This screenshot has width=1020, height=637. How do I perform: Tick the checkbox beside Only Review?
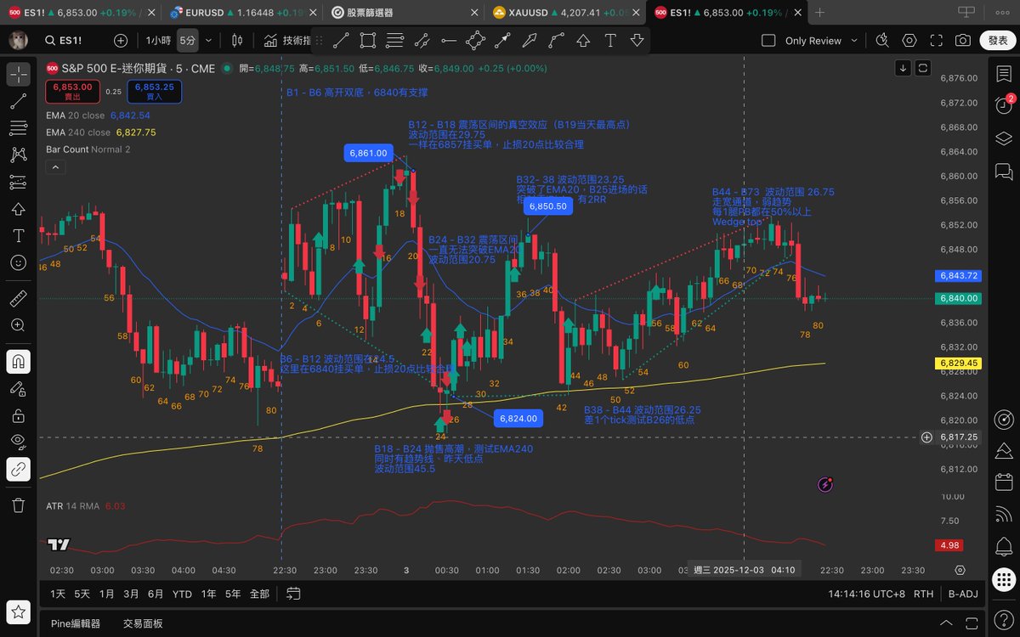[768, 41]
